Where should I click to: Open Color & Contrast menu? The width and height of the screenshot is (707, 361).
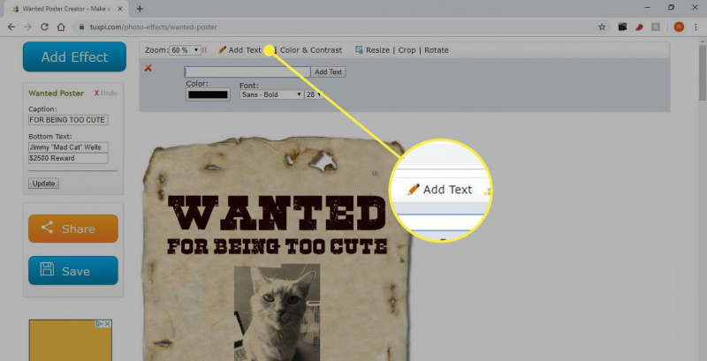point(311,50)
